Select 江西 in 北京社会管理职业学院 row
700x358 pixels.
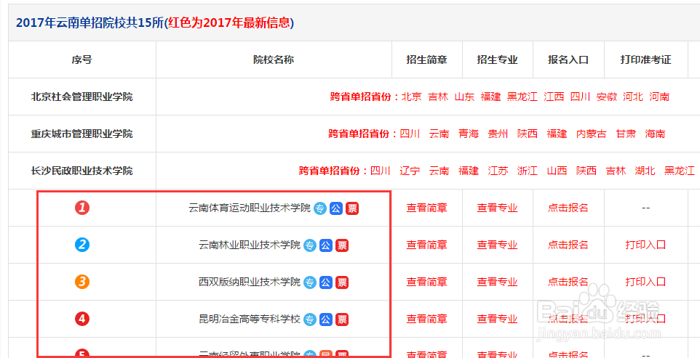[554, 97]
